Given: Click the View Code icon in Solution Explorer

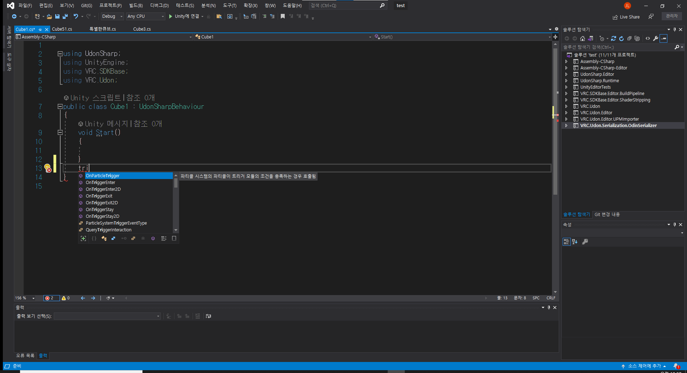Looking at the screenshot, I should point(648,38).
